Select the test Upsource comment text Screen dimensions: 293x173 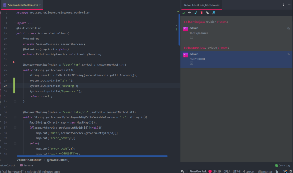point(199,33)
